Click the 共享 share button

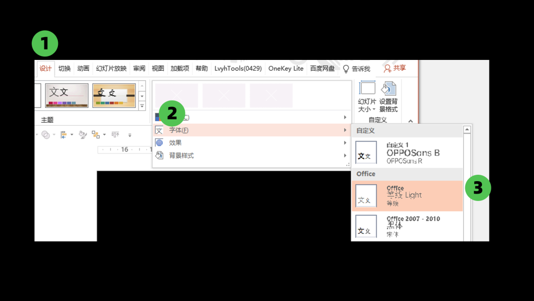pyautogui.click(x=395, y=68)
